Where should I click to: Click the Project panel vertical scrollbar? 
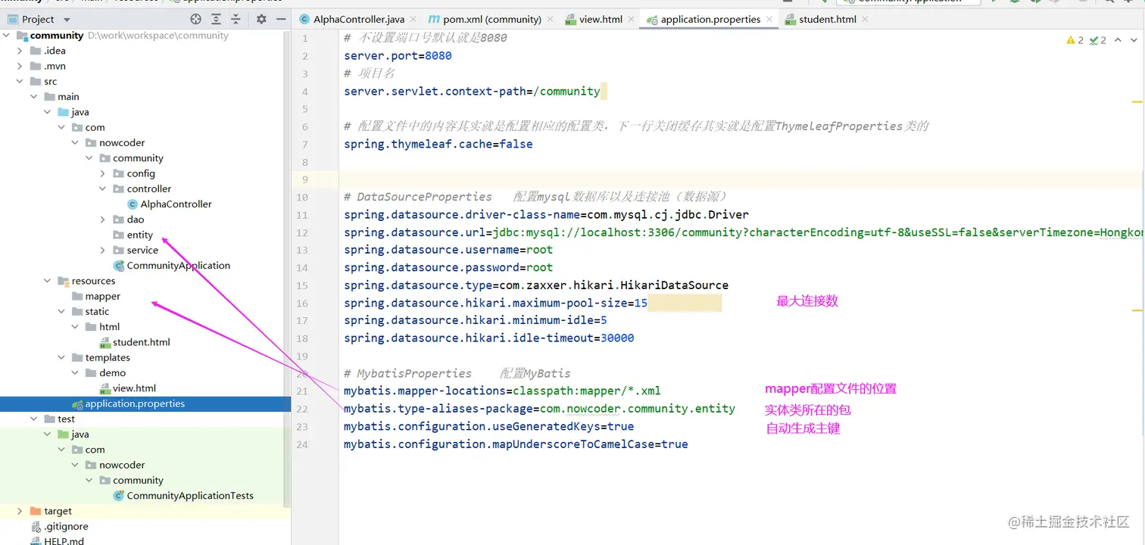click(286, 269)
